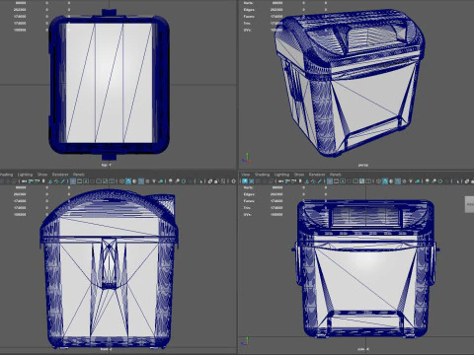Click 'Edges:' HUD label in side view panel

(x=249, y=194)
